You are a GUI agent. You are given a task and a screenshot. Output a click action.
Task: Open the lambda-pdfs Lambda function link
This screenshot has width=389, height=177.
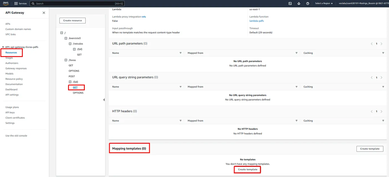[256, 21]
